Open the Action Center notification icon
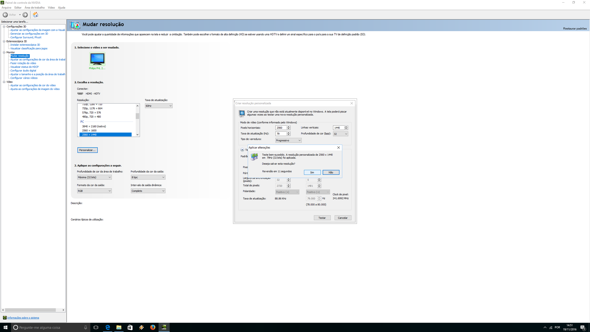 [x=583, y=327]
